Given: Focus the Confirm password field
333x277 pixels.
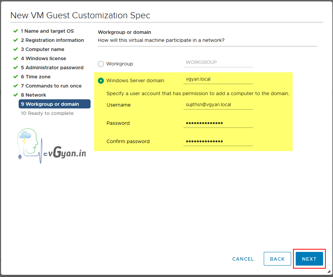Looking at the screenshot, I should (x=218, y=141).
